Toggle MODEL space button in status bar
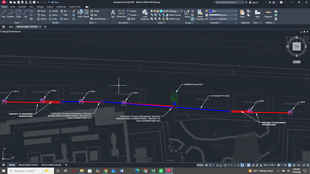This screenshot has height=174, width=310. 200,165
